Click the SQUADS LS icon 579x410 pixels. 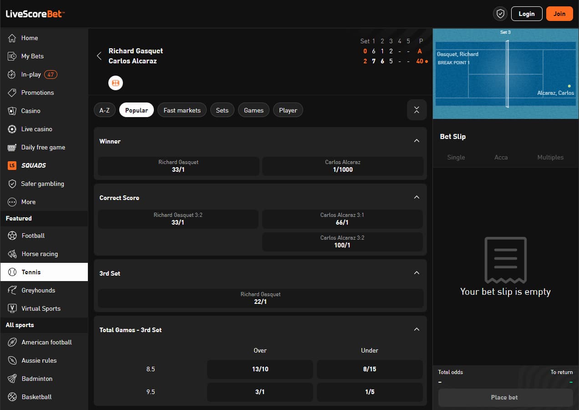pyautogui.click(x=12, y=165)
